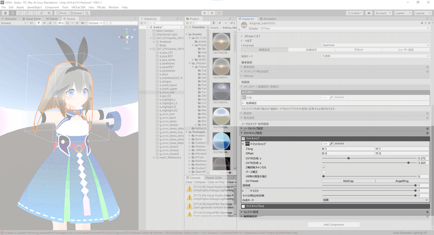Screen dimensions: 434x235
Task: Toggle Global handle rotation button
Action: 76,13
